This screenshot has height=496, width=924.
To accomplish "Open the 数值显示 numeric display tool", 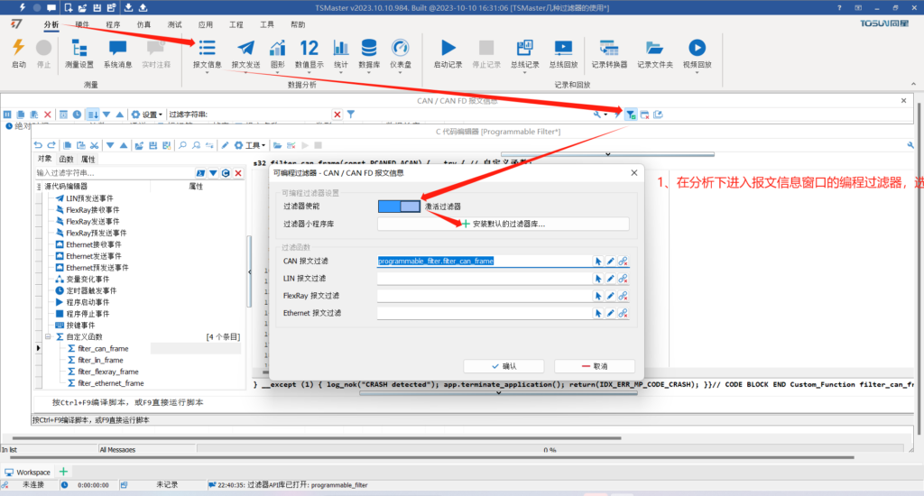I will point(310,52).
